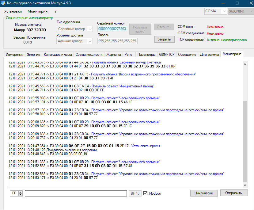This screenshot has height=210, width=254.
Task: Increase the FF address stepper value
Action: coord(21,192)
